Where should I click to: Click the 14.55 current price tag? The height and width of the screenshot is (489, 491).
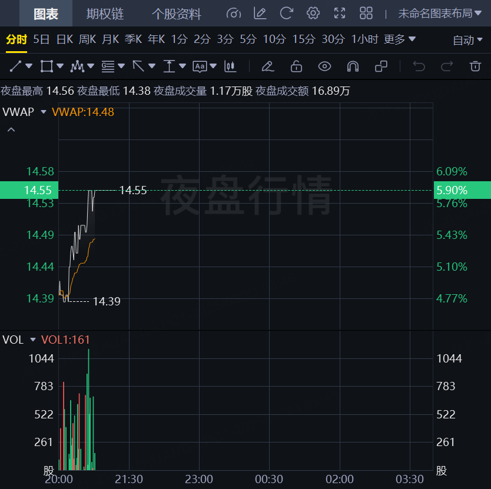29,190
